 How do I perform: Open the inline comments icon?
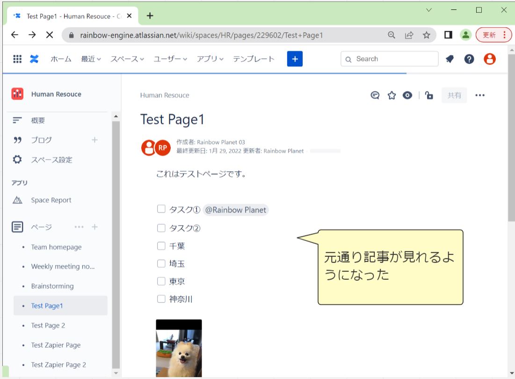click(x=375, y=95)
